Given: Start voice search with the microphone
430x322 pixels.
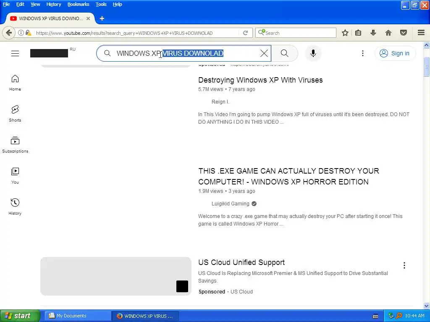Looking at the screenshot, I should click(313, 53).
